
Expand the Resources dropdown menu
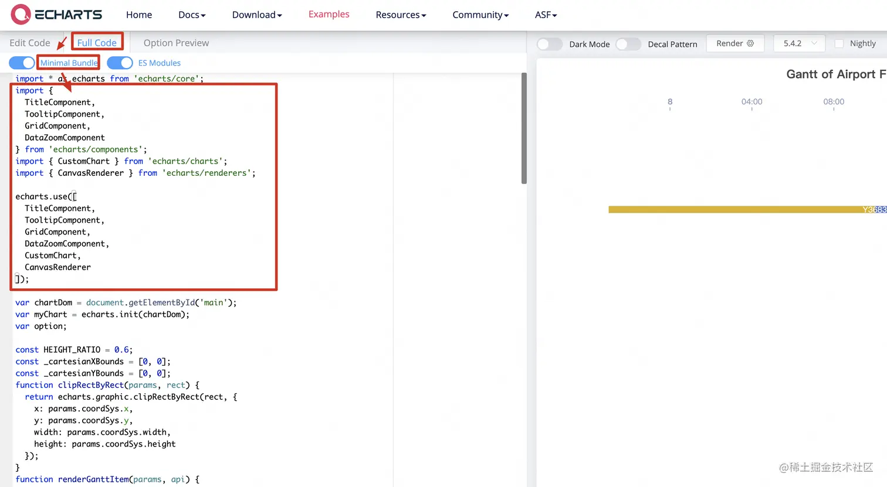[x=401, y=15]
